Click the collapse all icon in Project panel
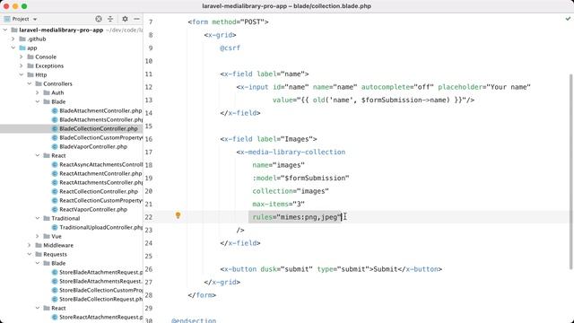The width and height of the screenshot is (574, 323). pyautogui.click(x=110, y=19)
